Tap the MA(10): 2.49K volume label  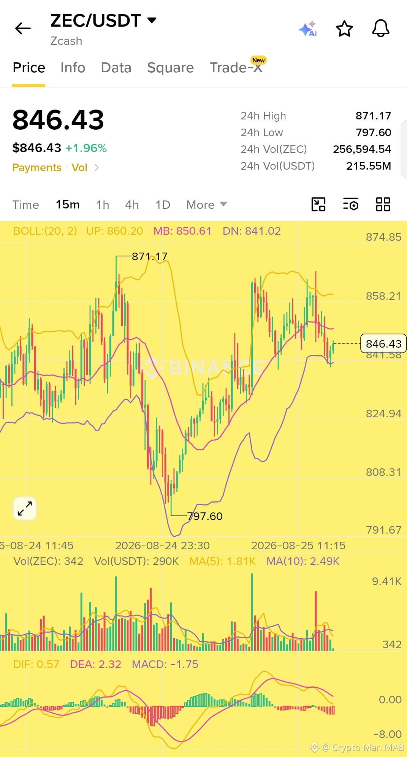(x=303, y=561)
